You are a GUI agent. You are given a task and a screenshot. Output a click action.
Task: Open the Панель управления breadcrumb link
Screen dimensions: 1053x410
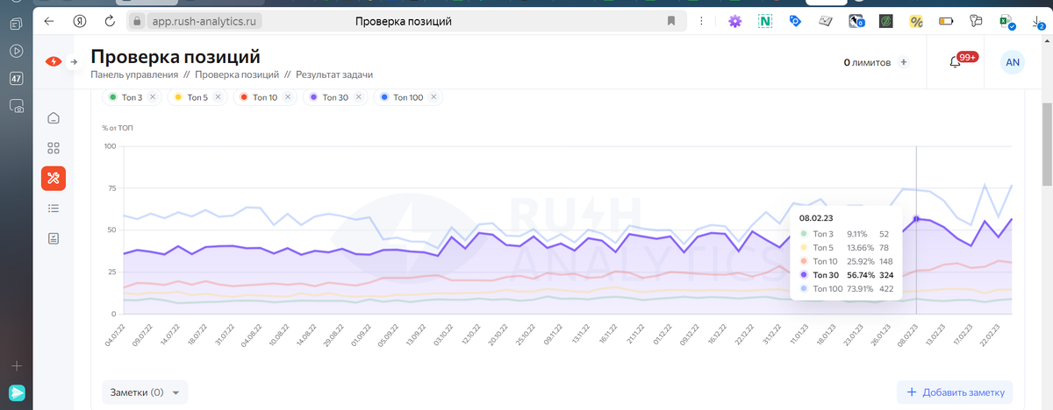pyautogui.click(x=134, y=75)
